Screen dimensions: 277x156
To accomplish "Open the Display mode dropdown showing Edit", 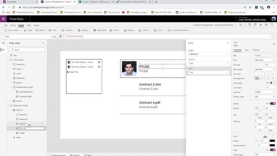I will click(x=265, y=97).
